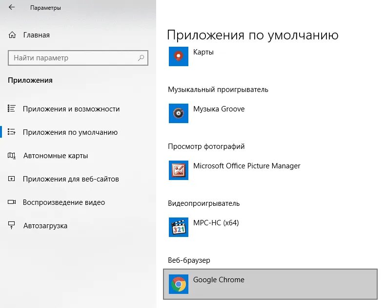Change video player MPC-HC (x64)
The image size is (386, 308).
(x=270, y=227)
